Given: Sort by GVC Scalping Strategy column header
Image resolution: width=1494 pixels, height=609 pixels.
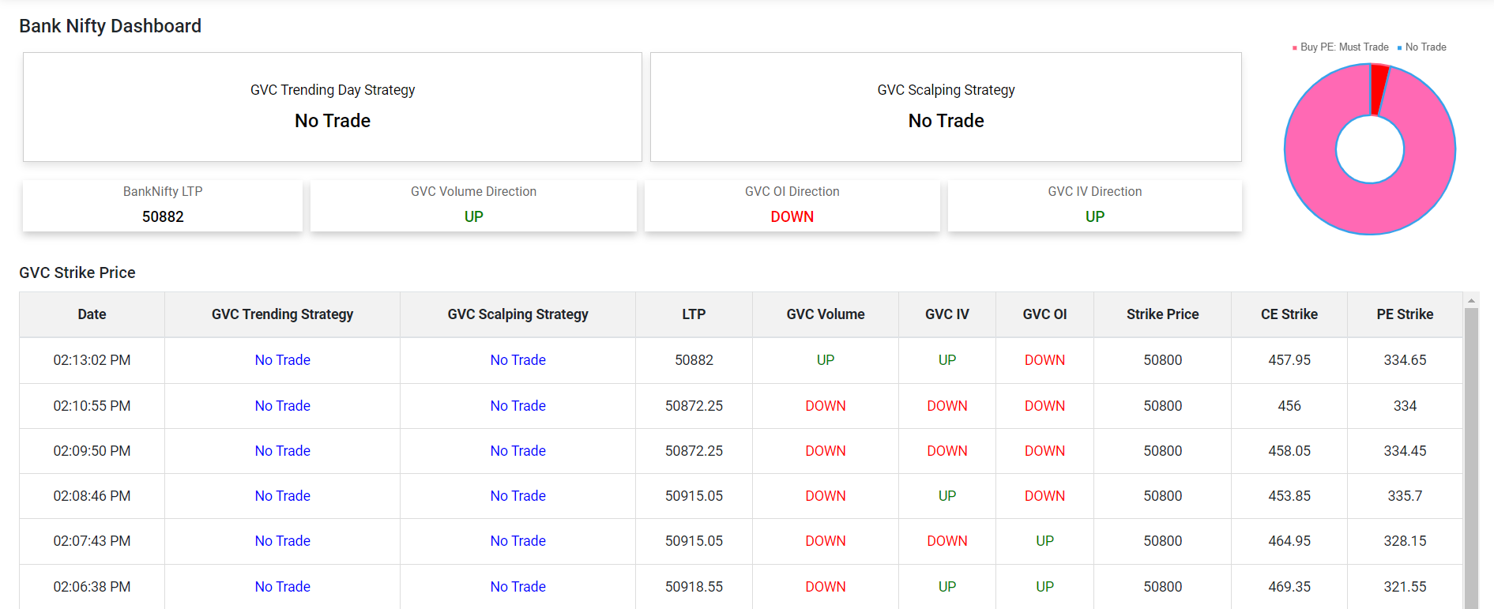Looking at the screenshot, I should (517, 314).
